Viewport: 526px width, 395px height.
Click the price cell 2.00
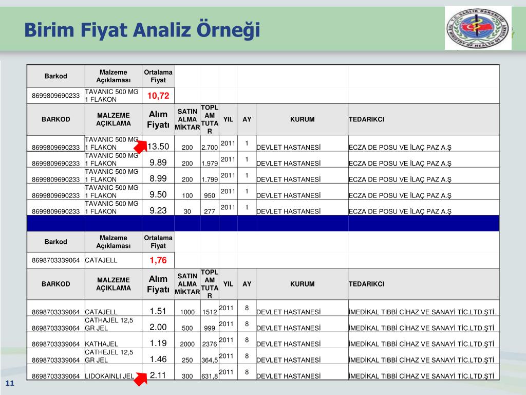pyautogui.click(x=158, y=327)
